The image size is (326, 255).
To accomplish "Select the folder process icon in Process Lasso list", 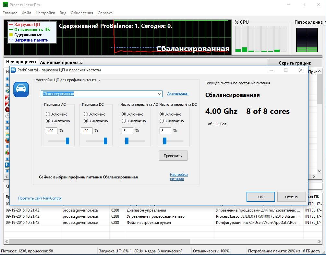I will (7, 134).
